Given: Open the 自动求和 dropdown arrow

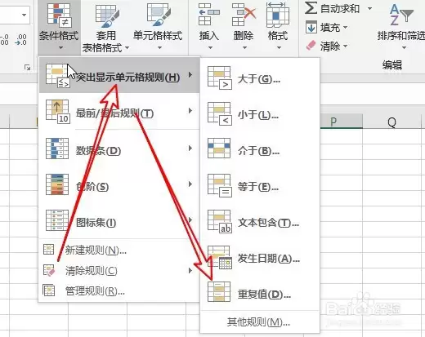Looking at the screenshot, I should pos(369,8).
